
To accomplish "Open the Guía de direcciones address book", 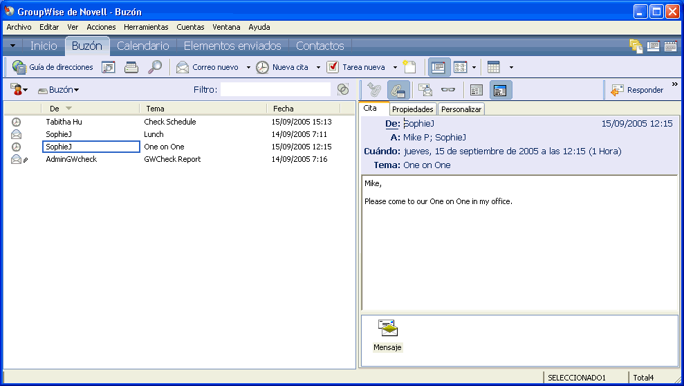I will pos(53,67).
